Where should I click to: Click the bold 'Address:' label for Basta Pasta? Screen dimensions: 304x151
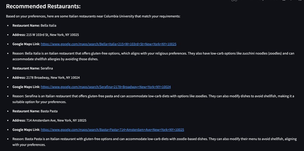pyautogui.click(x=19, y=120)
